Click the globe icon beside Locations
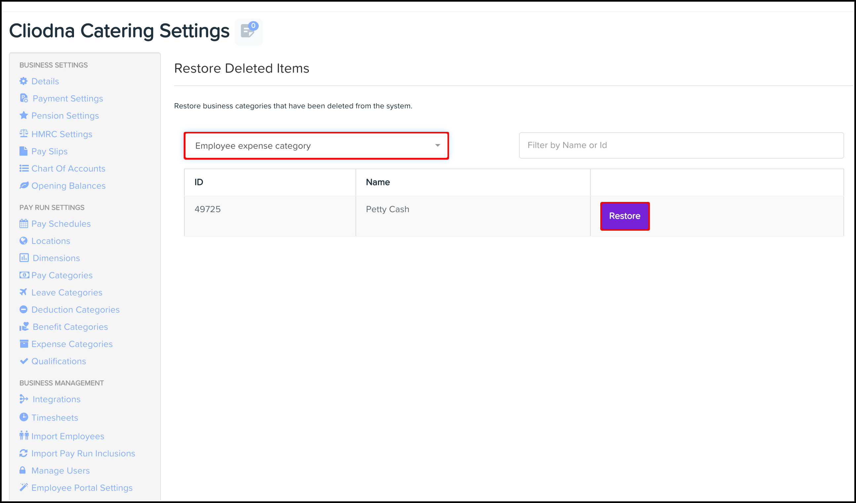The image size is (856, 503). click(23, 241)
